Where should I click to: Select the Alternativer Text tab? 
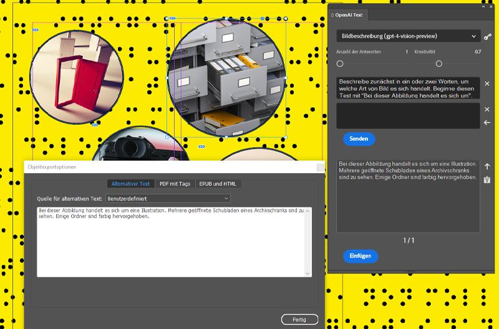(x=130, y=184)
